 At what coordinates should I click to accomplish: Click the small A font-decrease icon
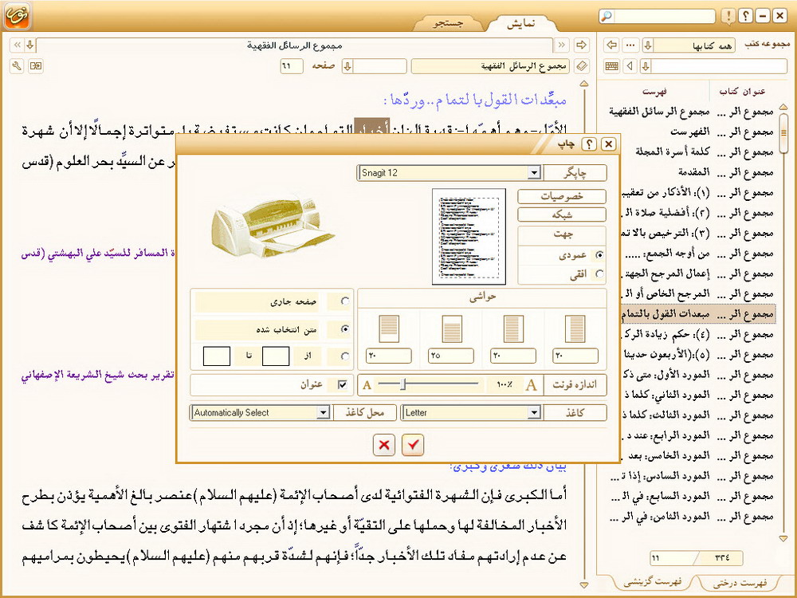pos(367,385)
